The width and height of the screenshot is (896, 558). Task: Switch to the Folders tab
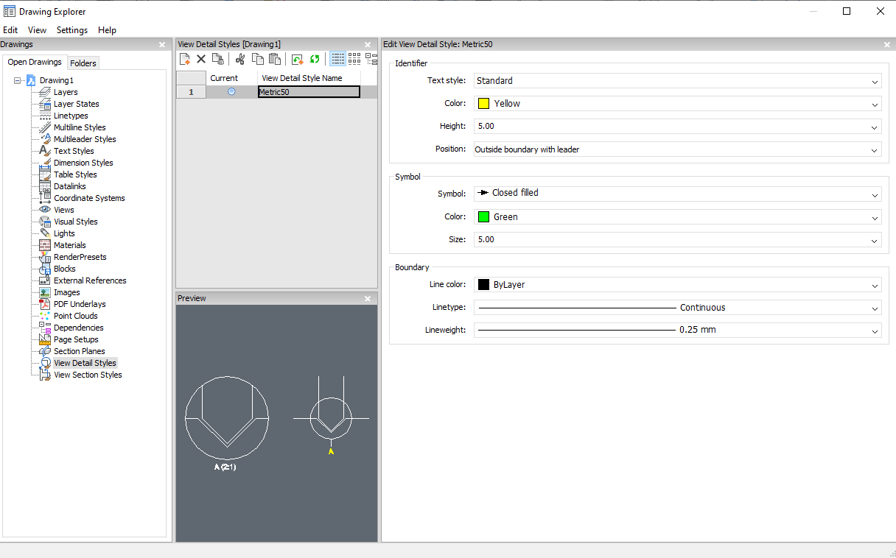click(83, 63)
